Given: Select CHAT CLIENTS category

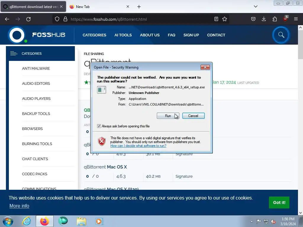Looking at the screenshot, I should (35, 159).
